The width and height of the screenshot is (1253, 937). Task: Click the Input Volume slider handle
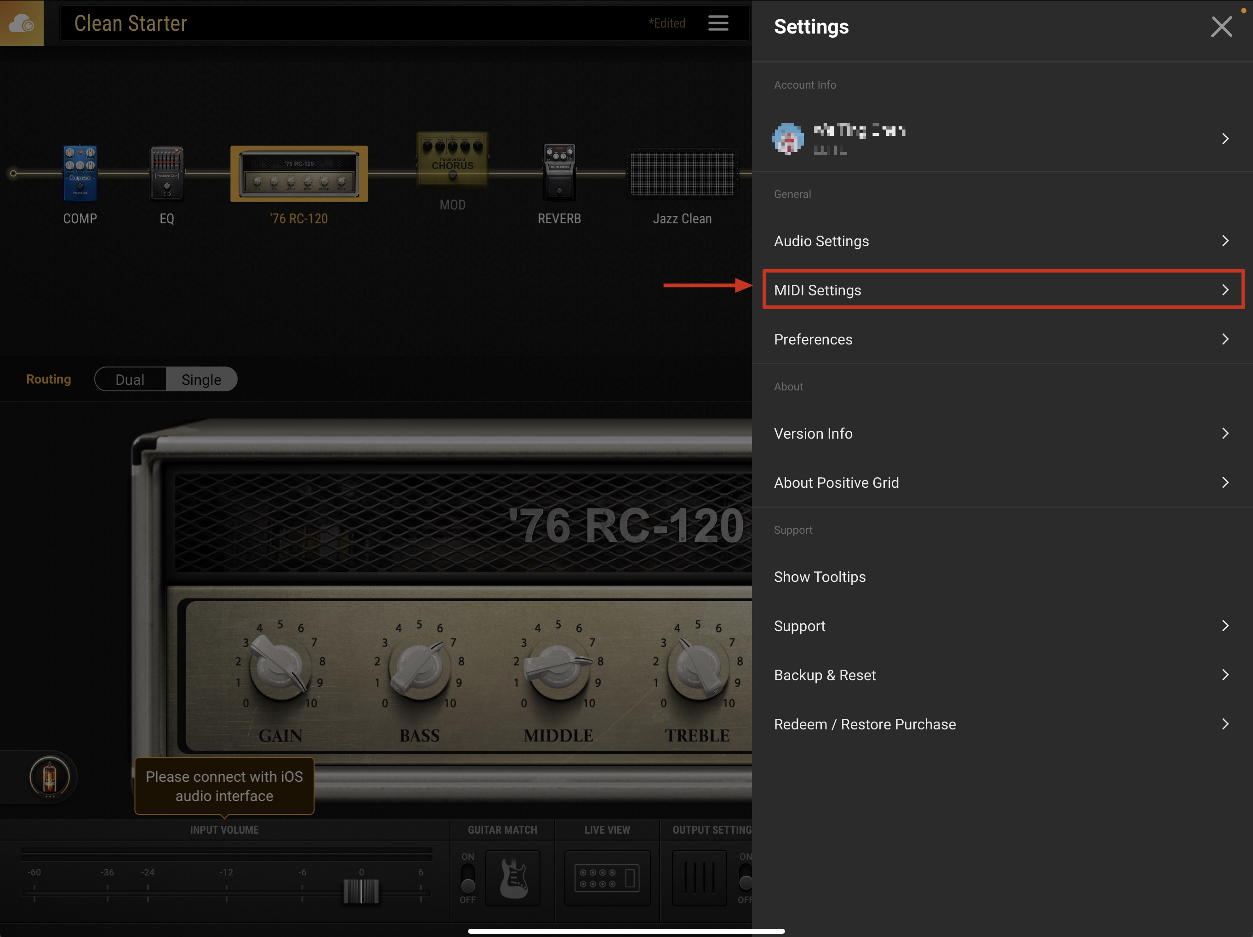coord(361,892)
